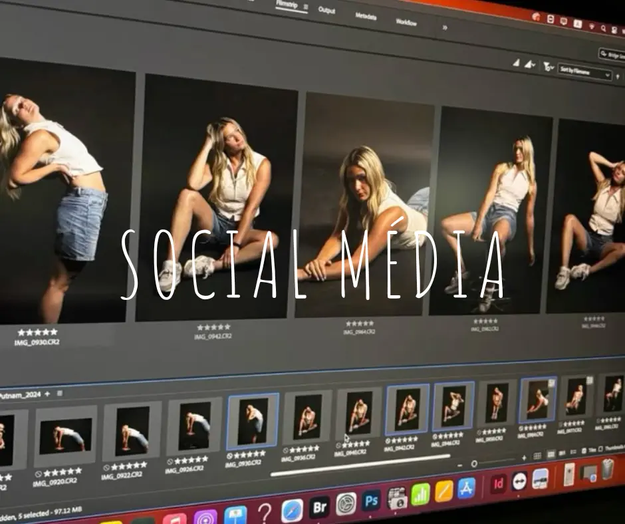Open Keynote from the dock
This screenshot has width=625, height=524.
coord(235,516)
